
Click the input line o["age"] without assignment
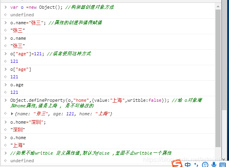pyautogui.click(x=21, y=69)
